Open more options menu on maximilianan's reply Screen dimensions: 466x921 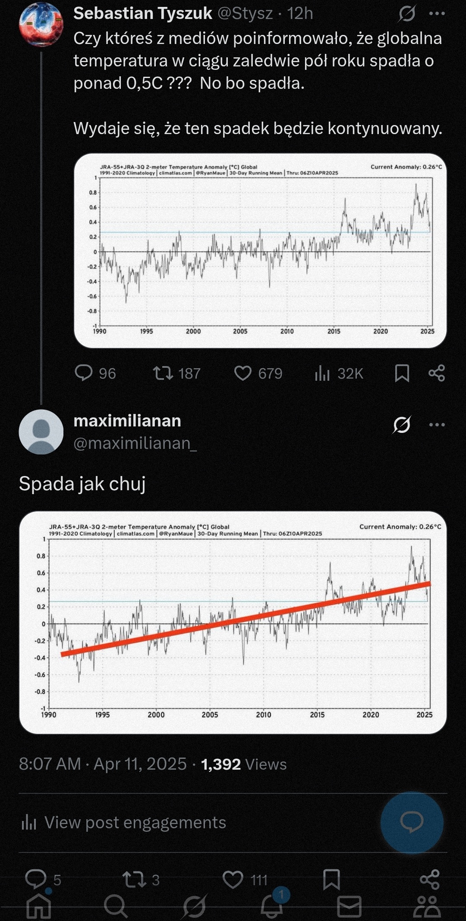(437, 425)
